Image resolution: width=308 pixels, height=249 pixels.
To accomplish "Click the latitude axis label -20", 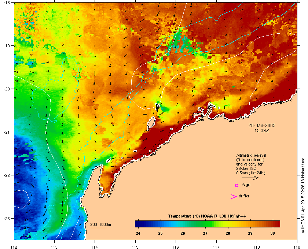I will click(x=7, y=89).
